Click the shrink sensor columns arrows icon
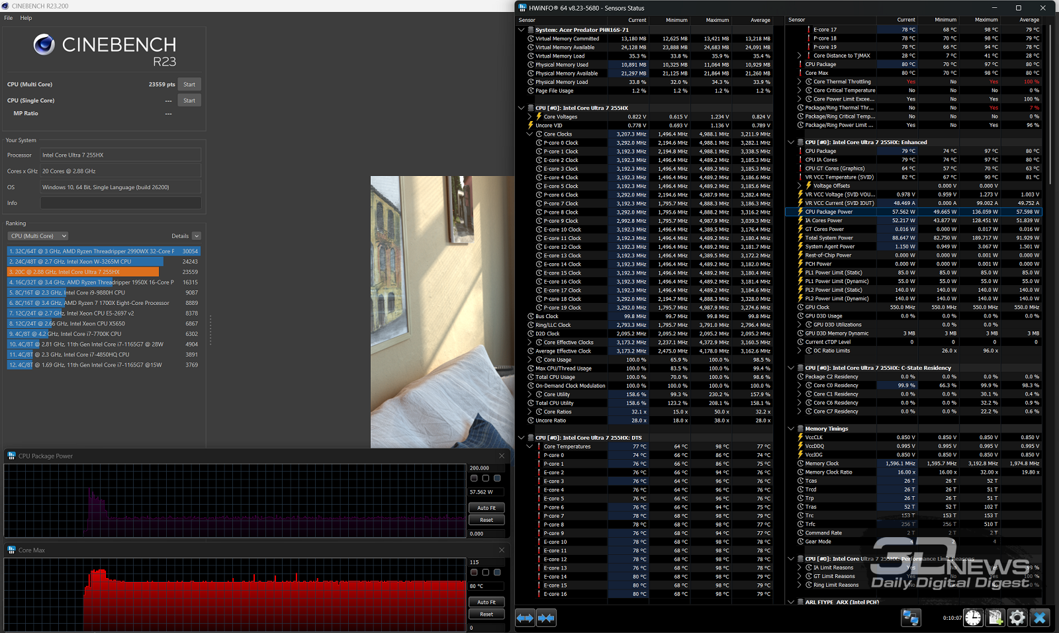 (x=547, y=618)
